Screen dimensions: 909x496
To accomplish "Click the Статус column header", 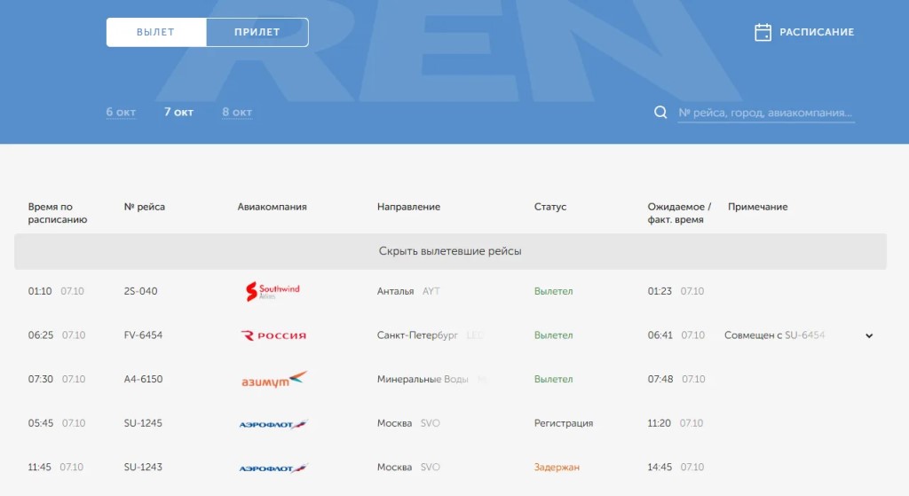I will coord(550,207).
